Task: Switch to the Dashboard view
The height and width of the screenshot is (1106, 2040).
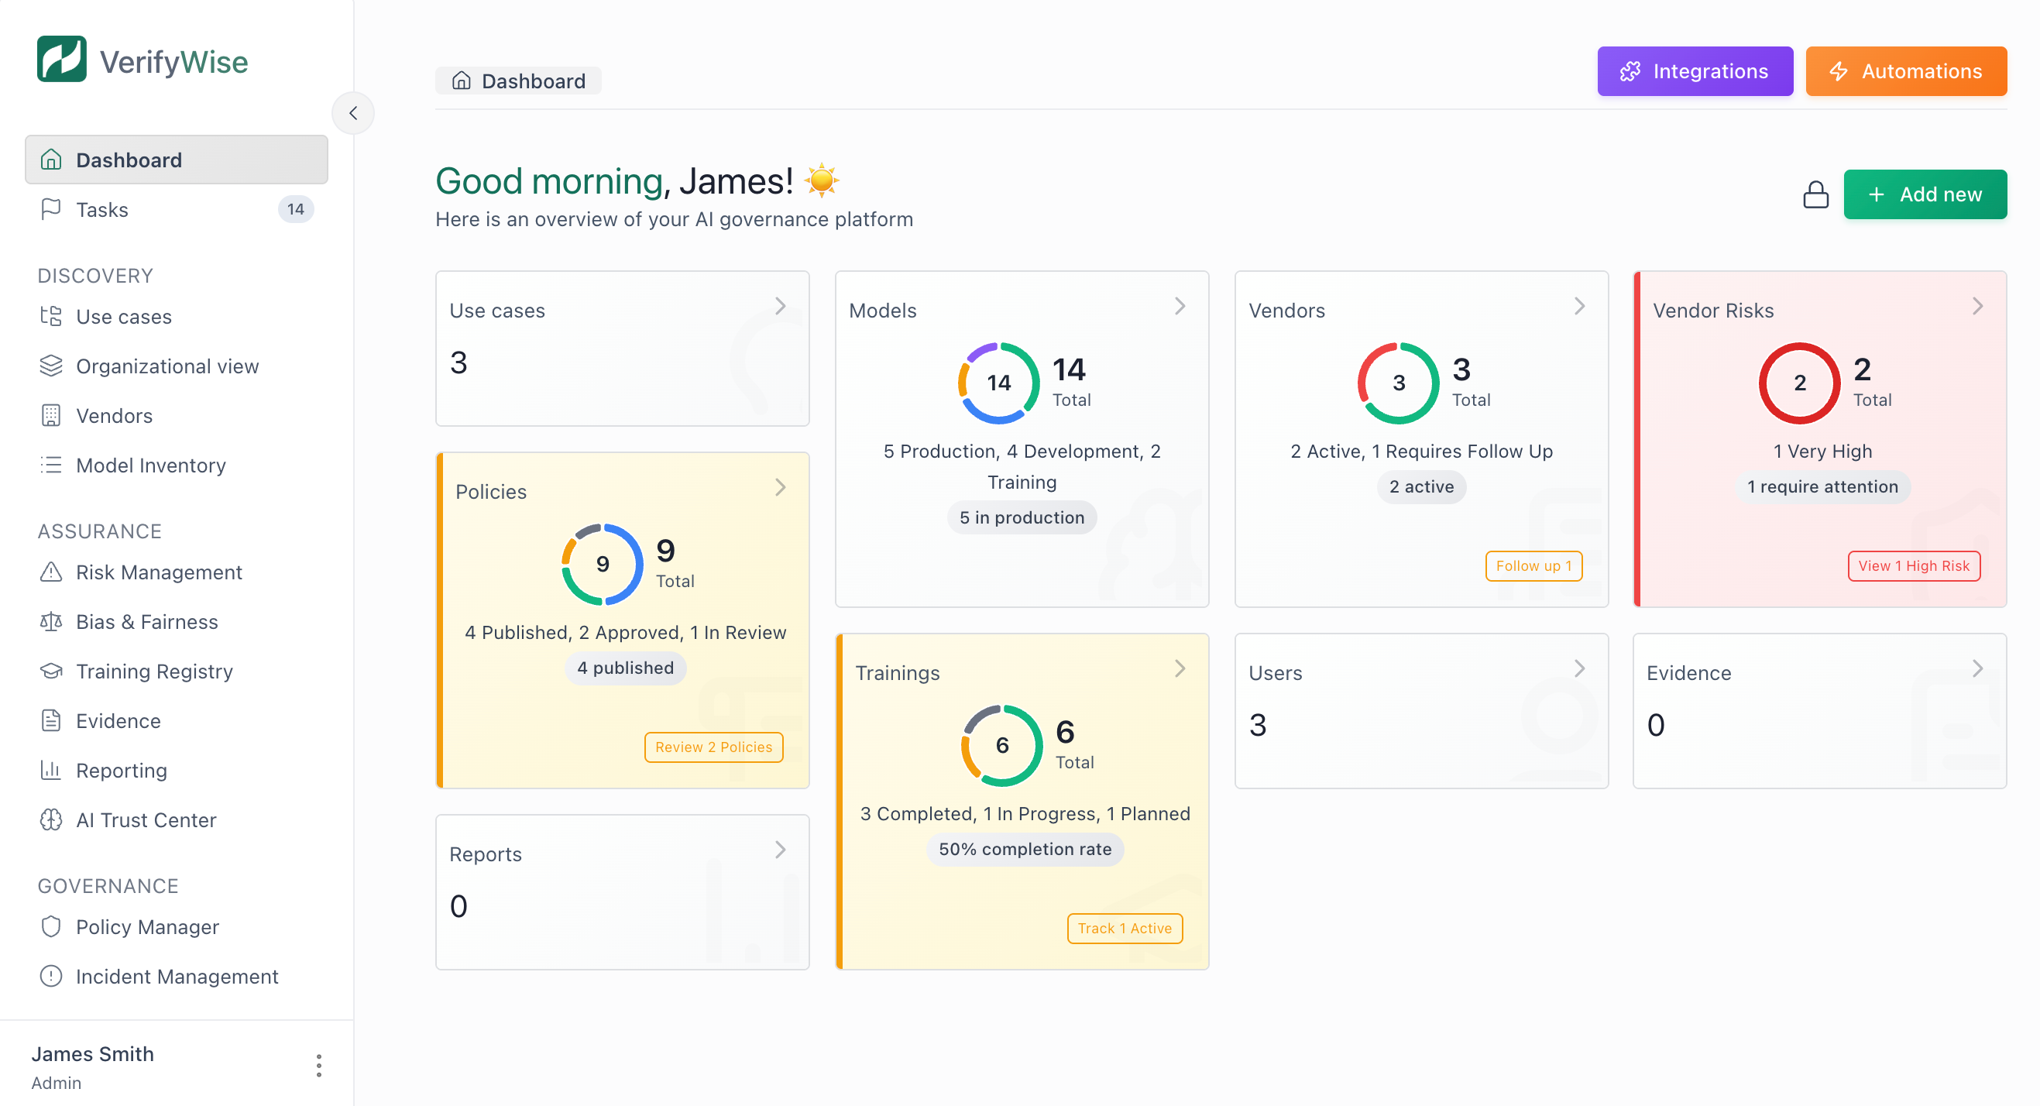Action: [x=129, y=159]
